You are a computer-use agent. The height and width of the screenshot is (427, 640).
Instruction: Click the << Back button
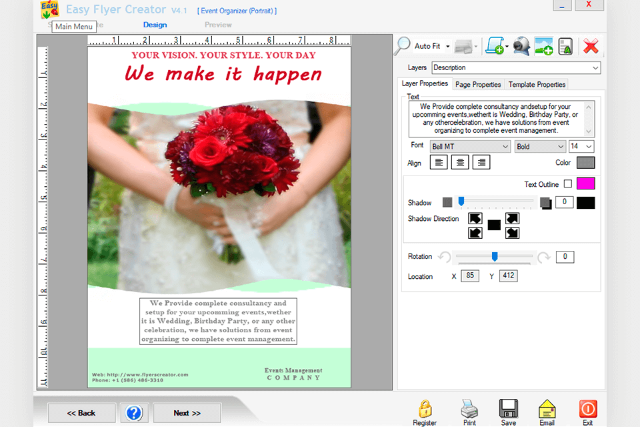pos(81,413)
